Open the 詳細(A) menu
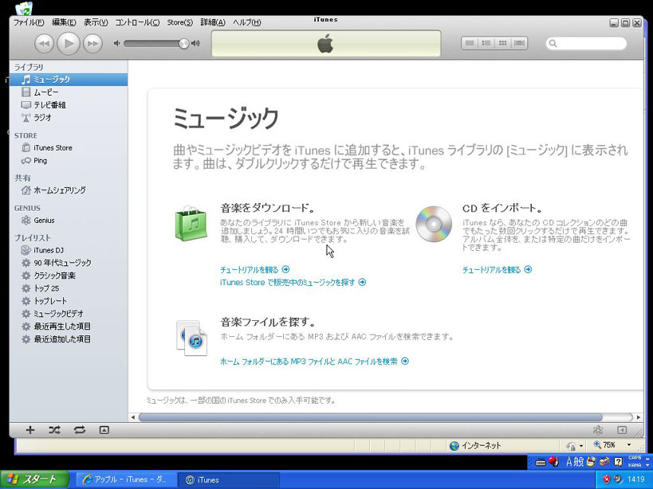 pyautogui.click(x=213, y=22)
